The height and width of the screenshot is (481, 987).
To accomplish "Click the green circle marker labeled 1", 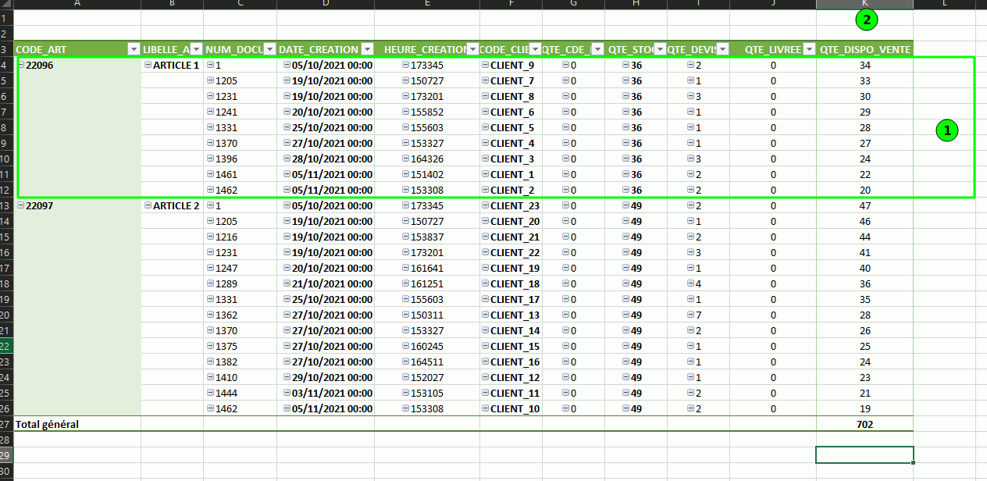I will click(947, 132).
